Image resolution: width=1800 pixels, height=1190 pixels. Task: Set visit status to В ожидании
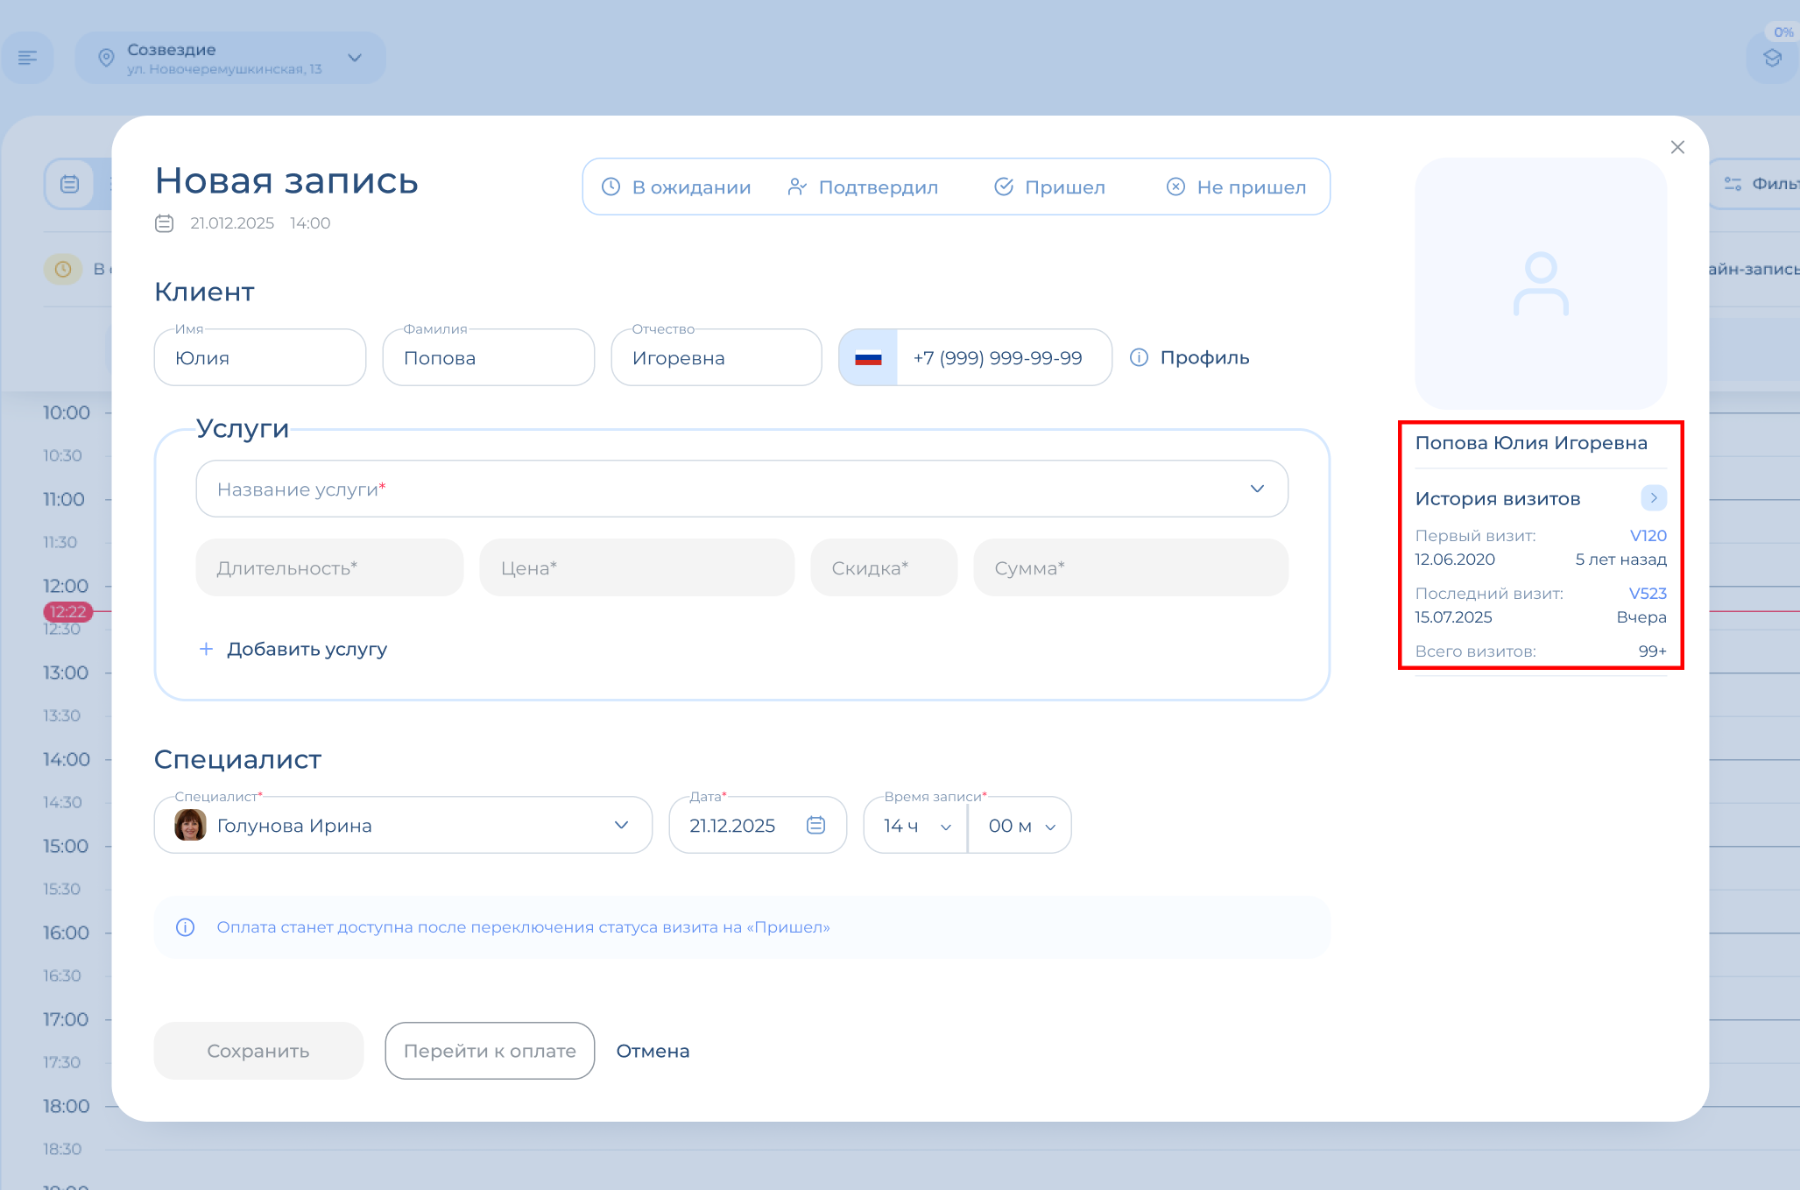coord(675,187)
